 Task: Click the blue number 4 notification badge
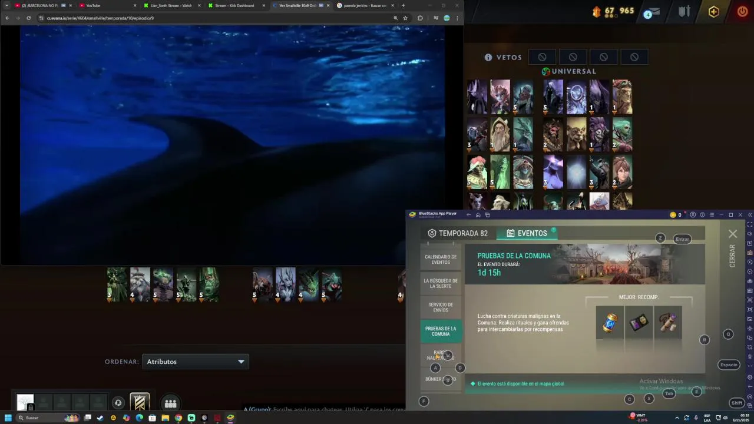pyautogui.click(x=647, y=15)
